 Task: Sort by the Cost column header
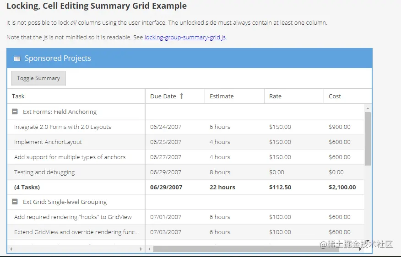coord(348,96)
